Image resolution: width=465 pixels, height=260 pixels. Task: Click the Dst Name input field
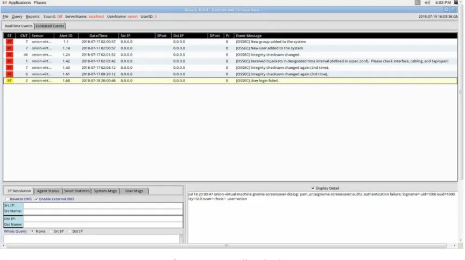[103, 225]
